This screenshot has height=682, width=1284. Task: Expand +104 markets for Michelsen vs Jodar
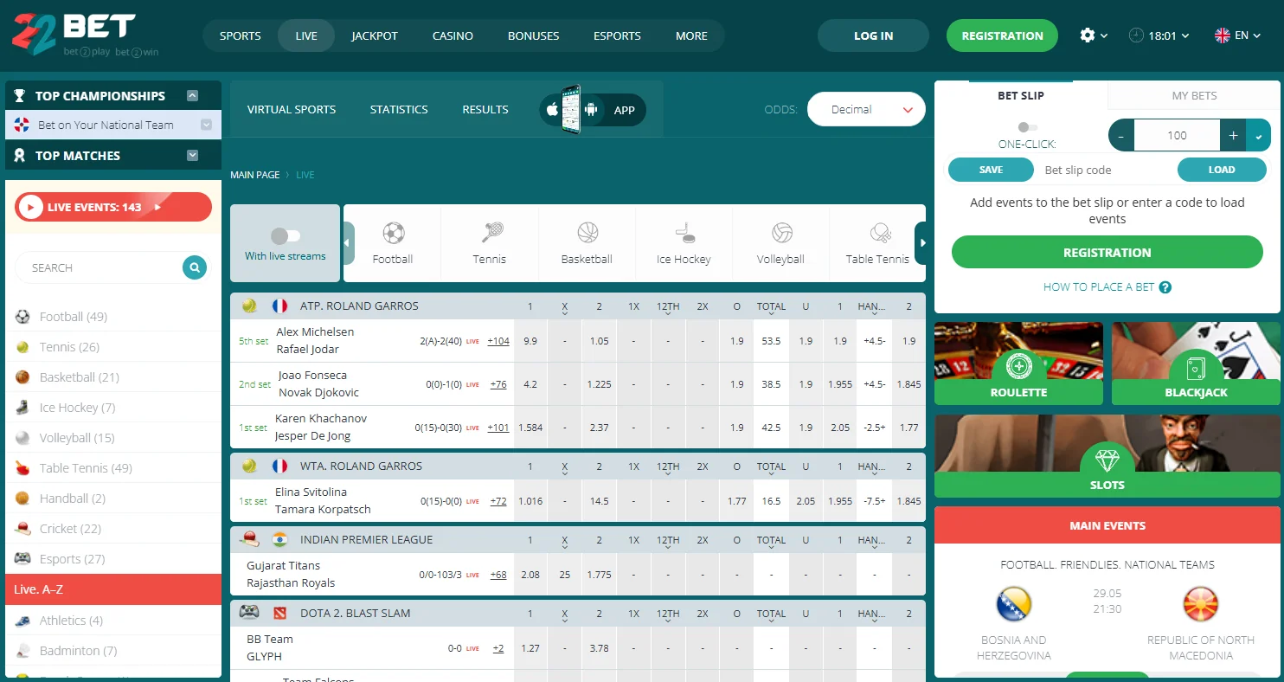click(498, 341)
